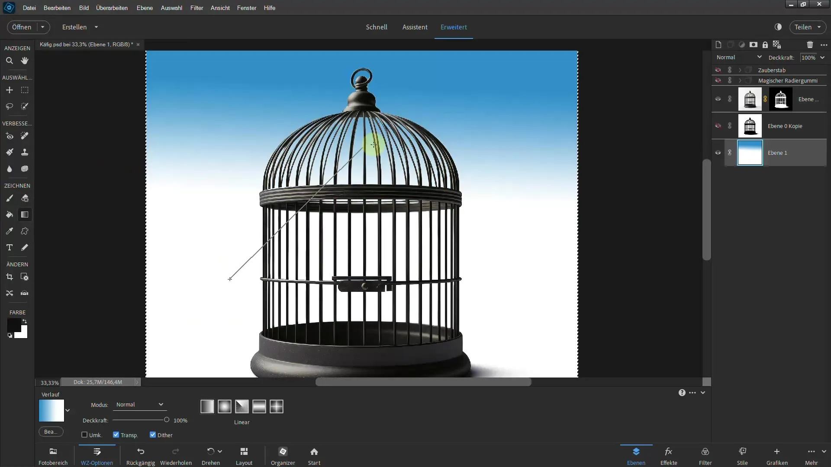Screen dimensions: 831x467
Task: Click Rückgängig to undo
Action: 141,456
